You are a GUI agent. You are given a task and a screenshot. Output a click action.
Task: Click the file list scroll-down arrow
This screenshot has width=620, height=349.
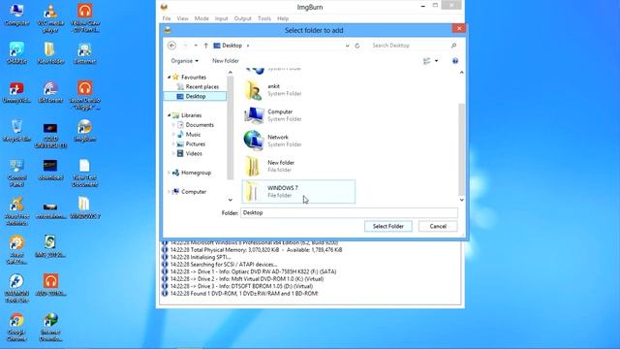click(x=461, y=200)
